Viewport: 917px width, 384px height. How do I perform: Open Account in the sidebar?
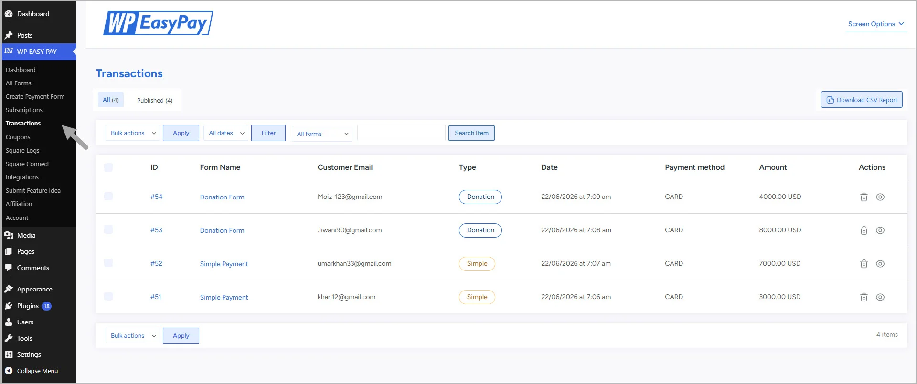pos(17,218)
